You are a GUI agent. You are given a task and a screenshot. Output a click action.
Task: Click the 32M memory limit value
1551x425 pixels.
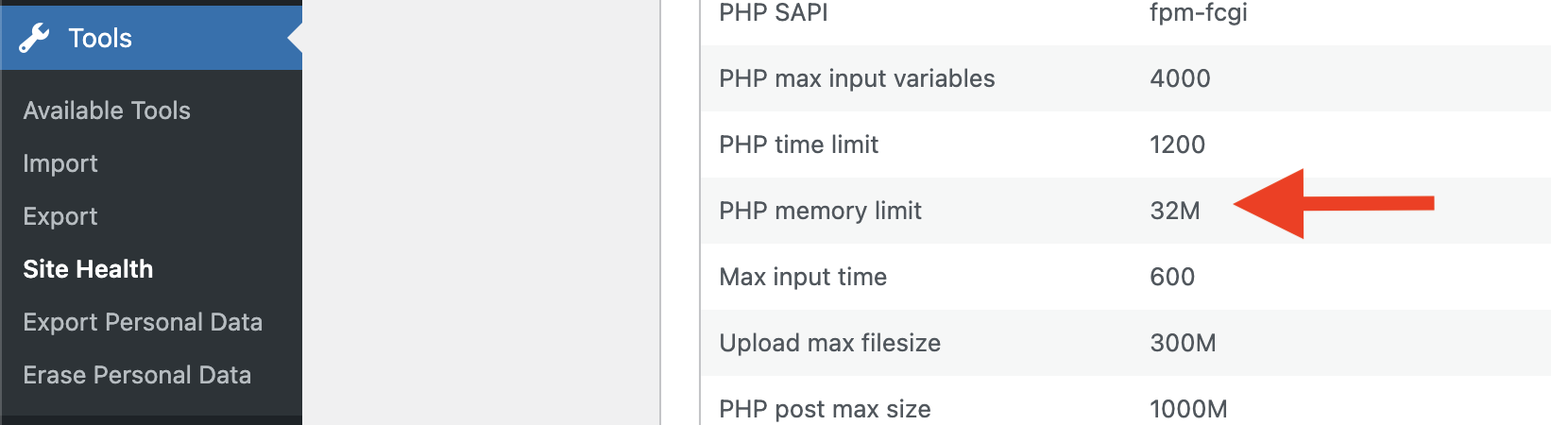click(x=1175, y=211)
